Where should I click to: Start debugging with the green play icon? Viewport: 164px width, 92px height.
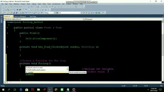point(42,13)
